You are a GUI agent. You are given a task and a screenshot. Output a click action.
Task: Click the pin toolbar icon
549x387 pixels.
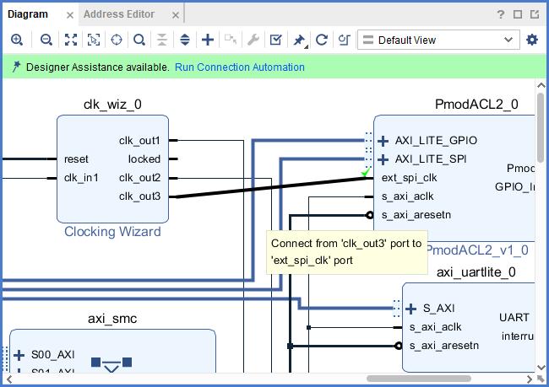[x=299, y=40]
